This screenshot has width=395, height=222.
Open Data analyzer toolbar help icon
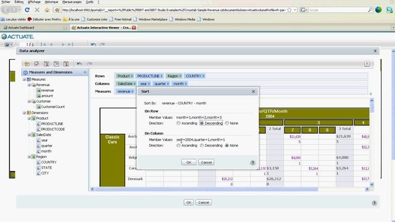(367, 64)
